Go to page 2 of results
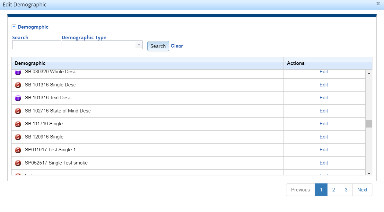384x212 pixels. [334, 190]
